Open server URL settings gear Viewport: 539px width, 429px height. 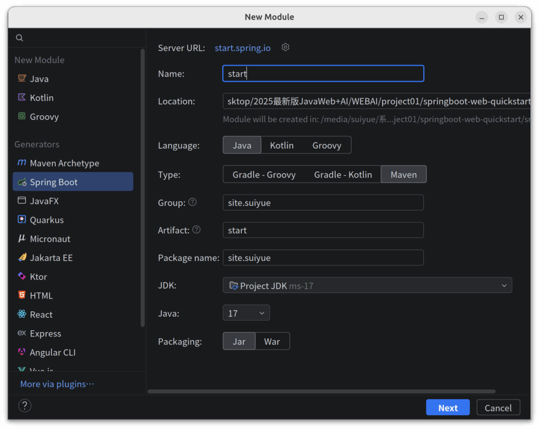[285, 47]
